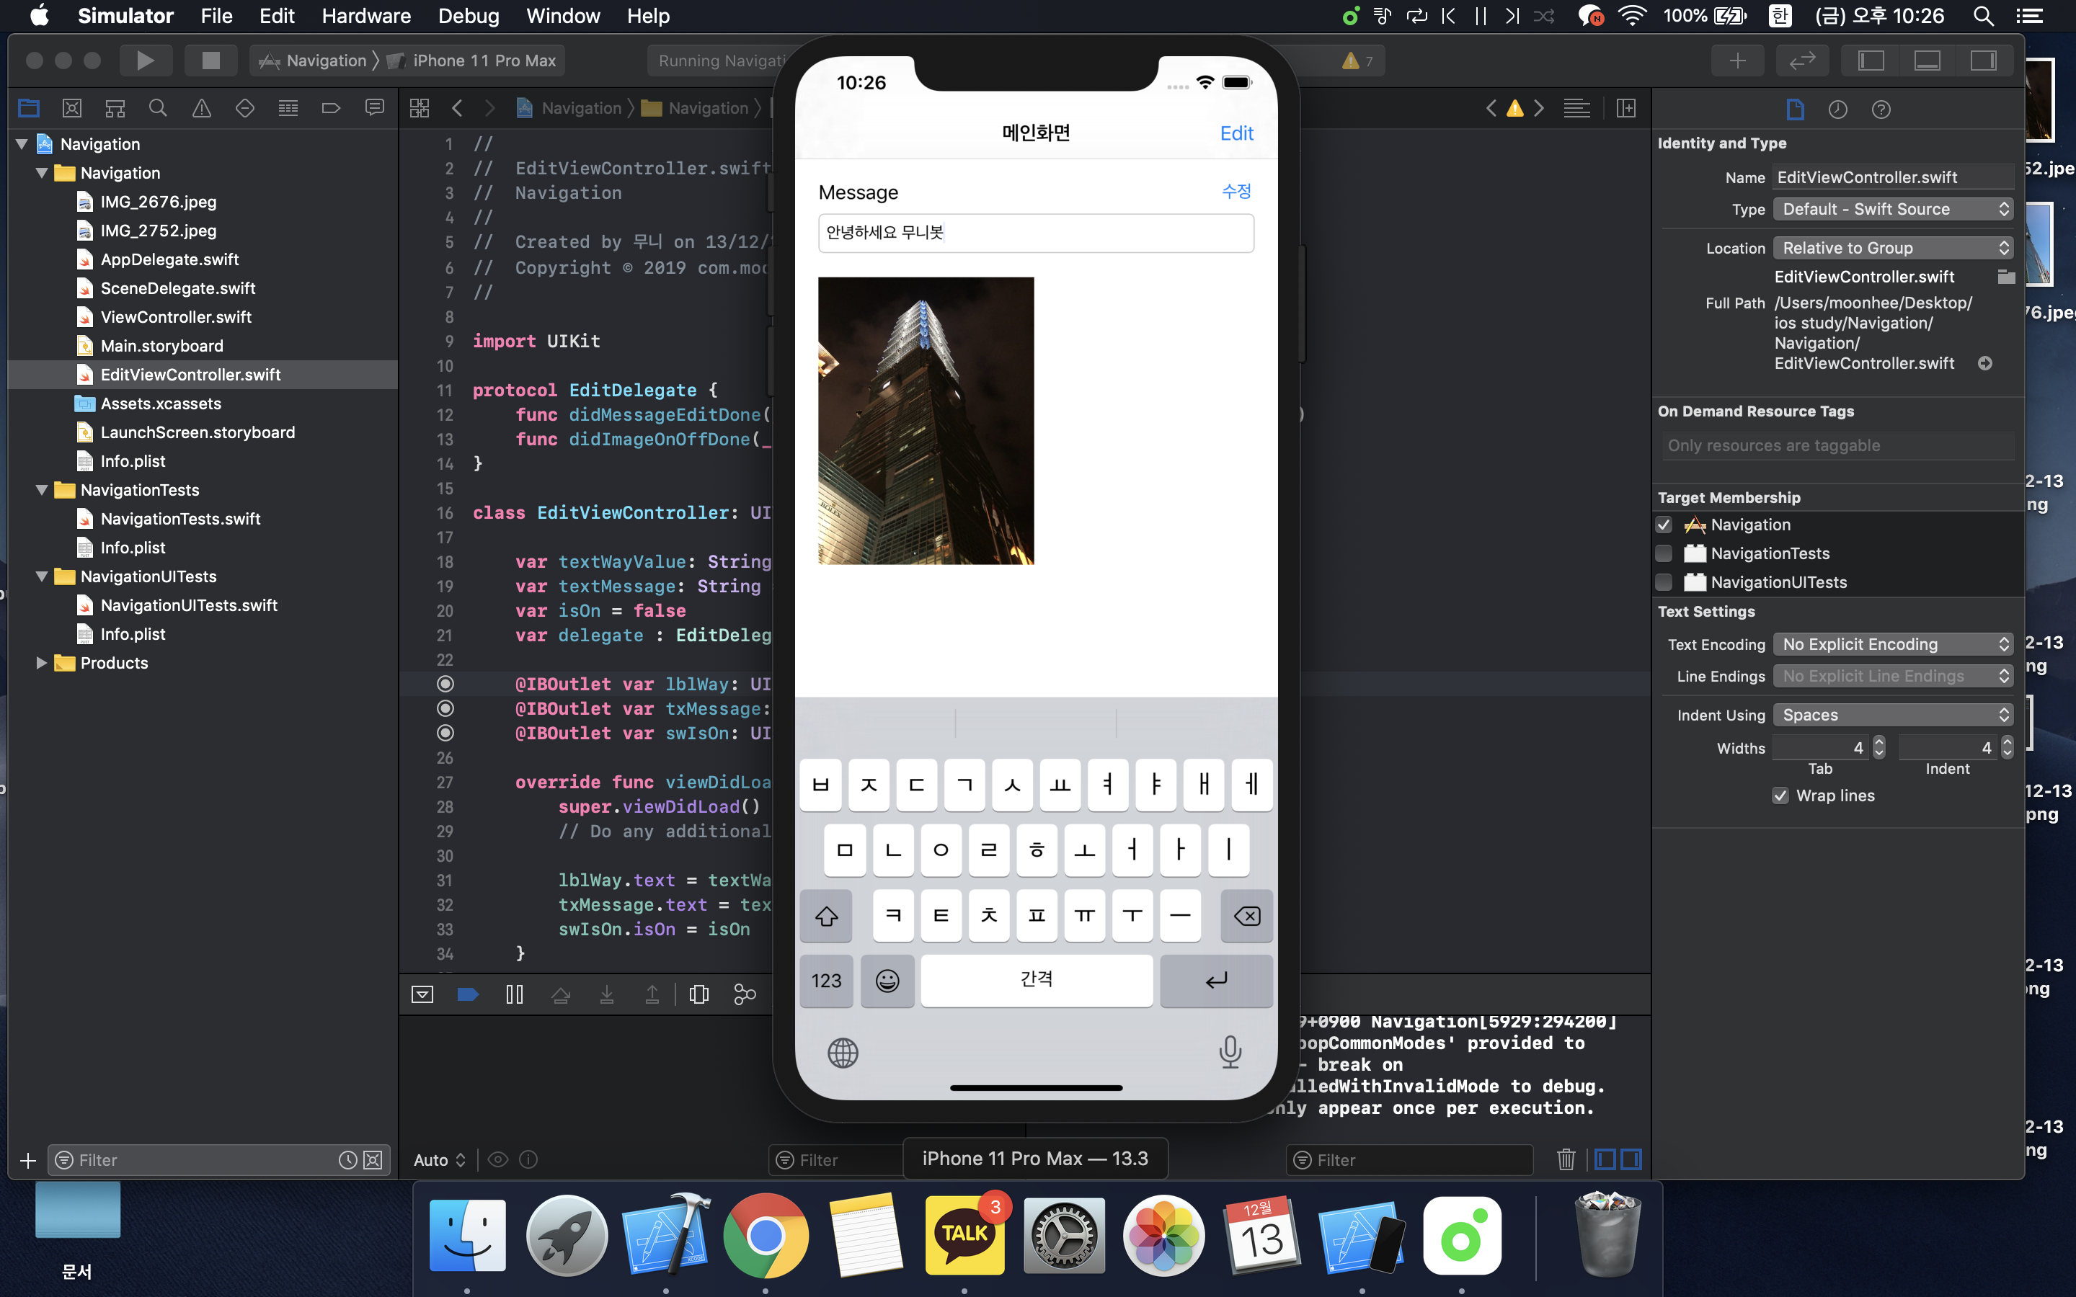Open the Issue navigator warning icon
Image resolution: width=2076 pixels, height=1297 pixels.
[x=200, y=108]
